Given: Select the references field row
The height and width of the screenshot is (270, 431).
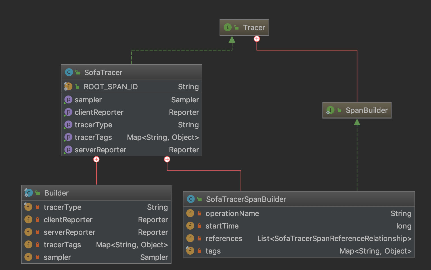Looking at the screenshot, I should (x=224, y=238).
